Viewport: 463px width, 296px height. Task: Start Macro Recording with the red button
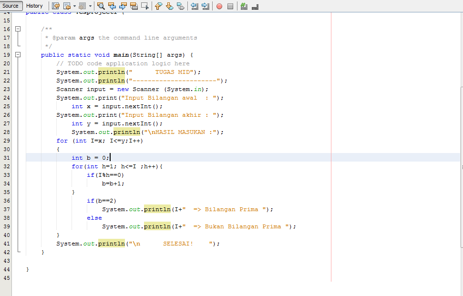point(219,6)
